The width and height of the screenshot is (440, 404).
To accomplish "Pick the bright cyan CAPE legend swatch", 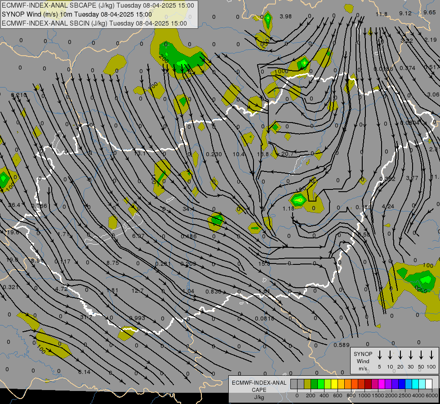I will (415, 384).
